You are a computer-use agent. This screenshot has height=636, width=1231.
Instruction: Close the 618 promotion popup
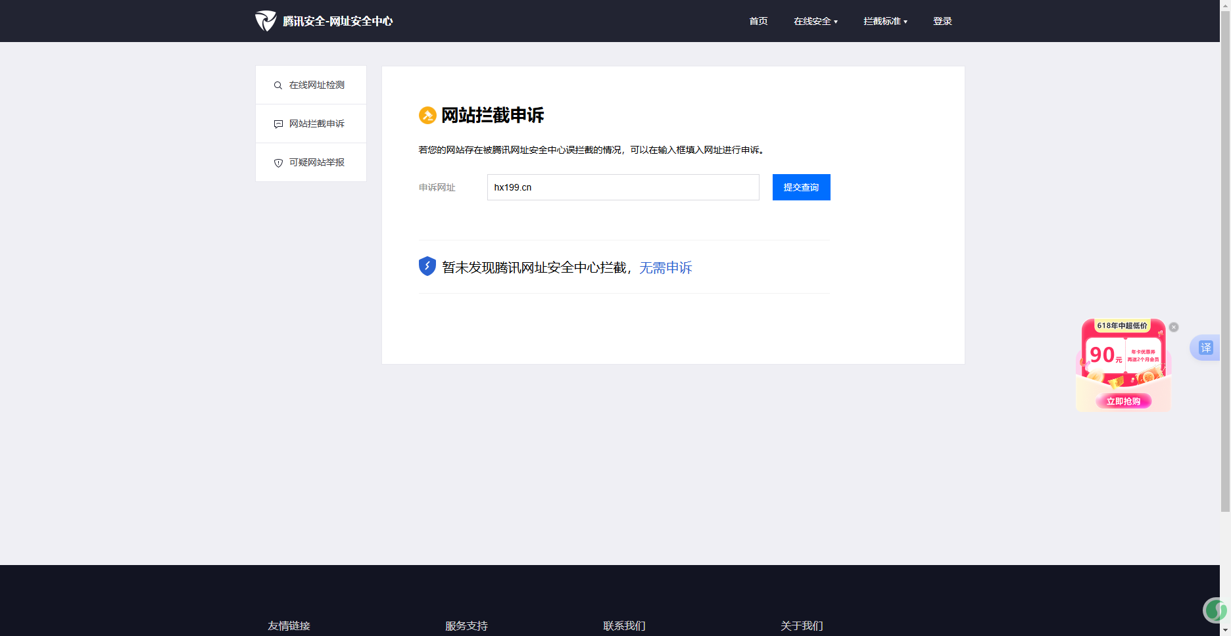(x=1174, y=327)
